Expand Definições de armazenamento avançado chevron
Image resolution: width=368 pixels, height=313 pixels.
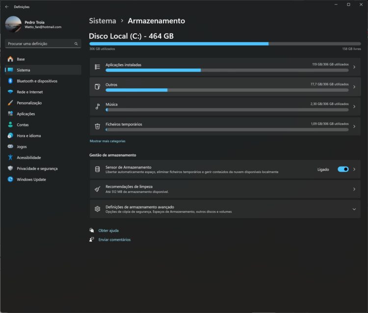coord(354,209)
